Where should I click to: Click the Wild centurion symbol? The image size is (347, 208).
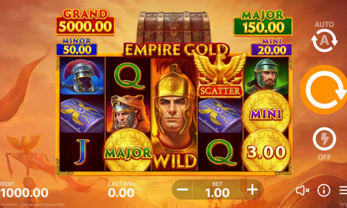pos(175,114)
